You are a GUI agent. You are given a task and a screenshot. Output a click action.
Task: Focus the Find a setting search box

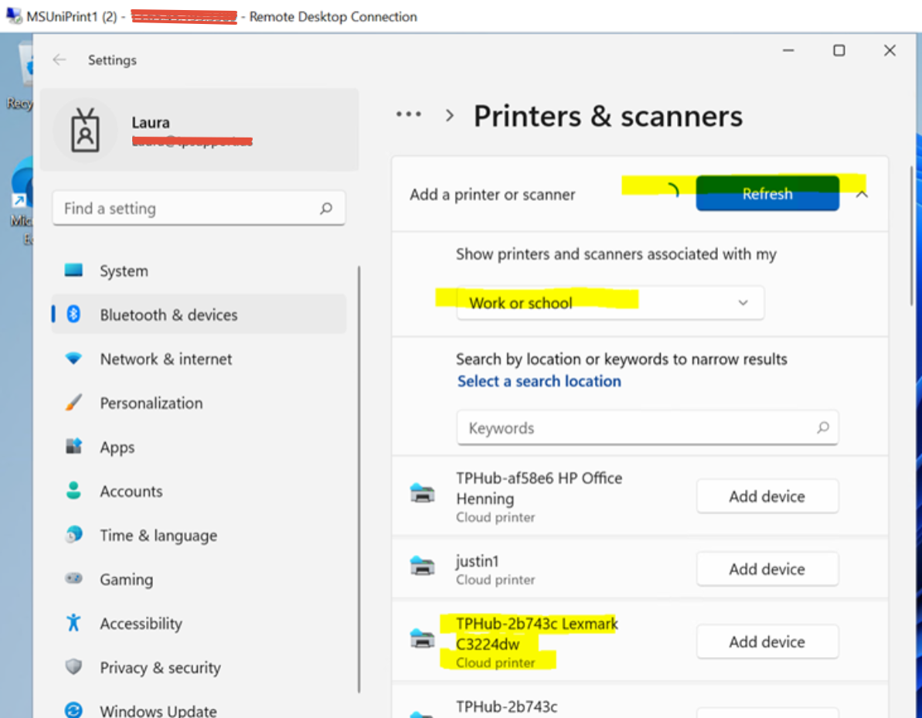(x=199, y=208)
